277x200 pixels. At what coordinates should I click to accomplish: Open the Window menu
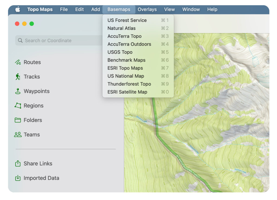(x=191, y=9)
